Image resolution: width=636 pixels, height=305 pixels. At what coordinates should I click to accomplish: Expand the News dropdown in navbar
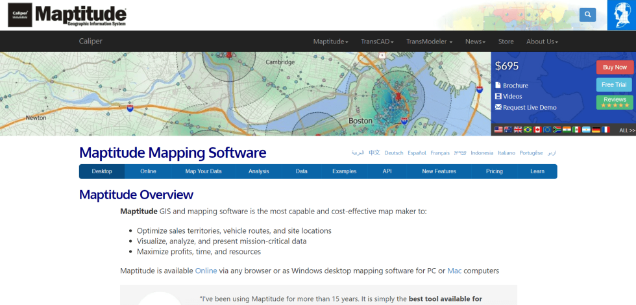(x=475, y=42)
